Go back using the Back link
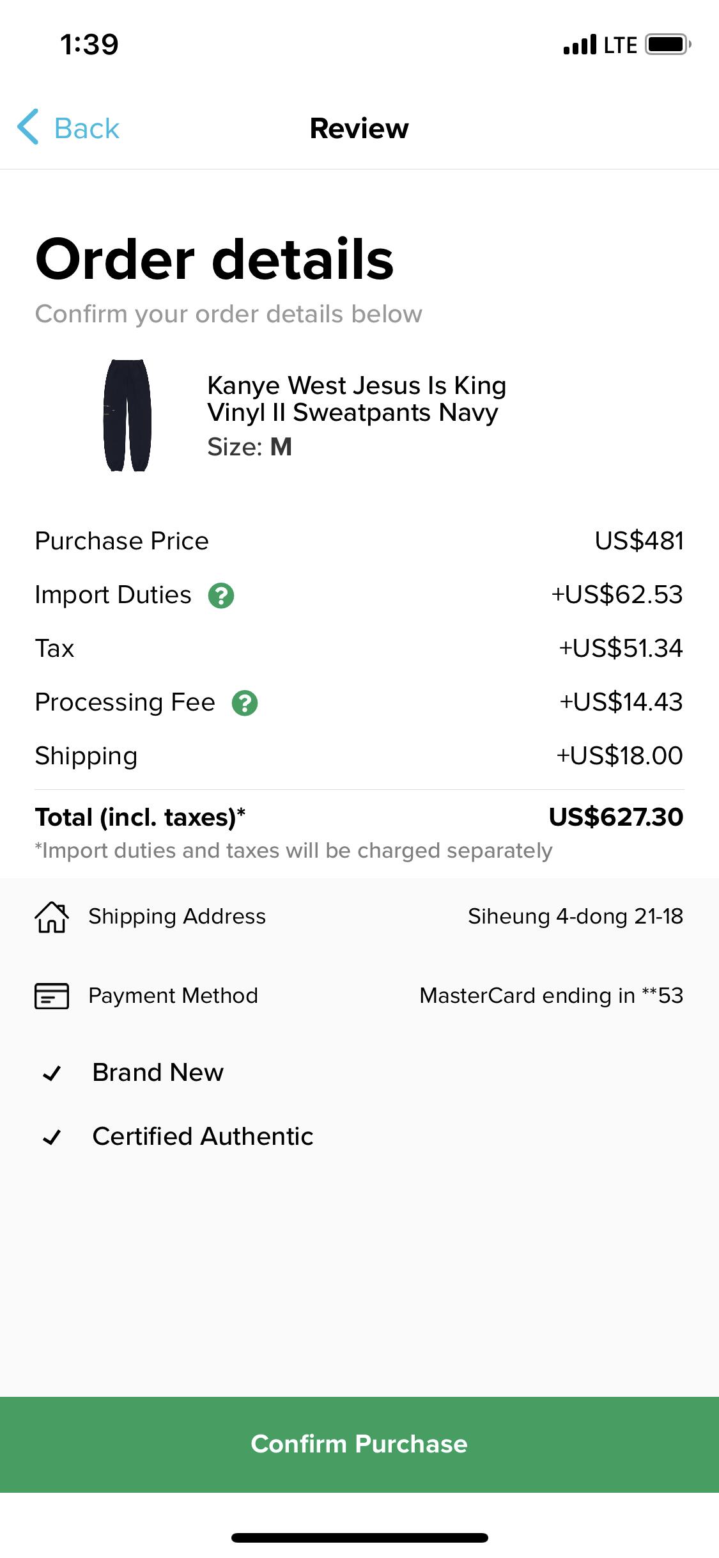 [87, 128]
